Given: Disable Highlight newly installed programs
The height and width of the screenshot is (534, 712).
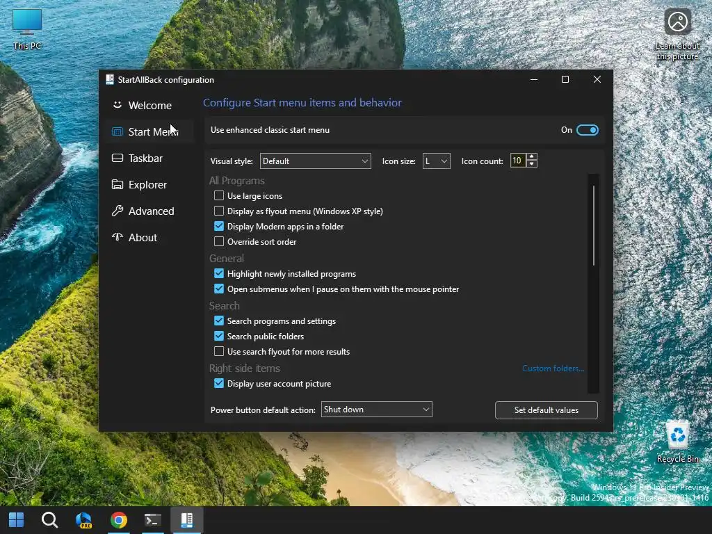Looking at the screenshot, I should click(x=219, y=273).
